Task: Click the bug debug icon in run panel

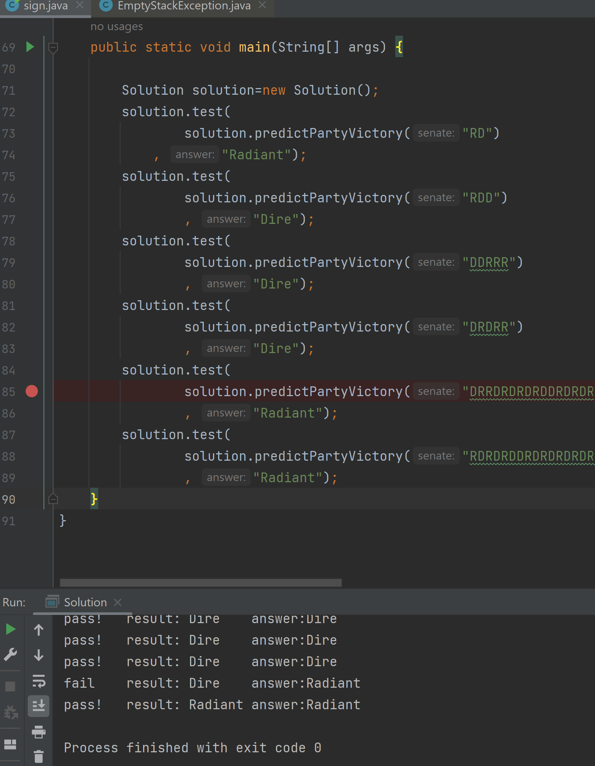Action: click(11, 712)
